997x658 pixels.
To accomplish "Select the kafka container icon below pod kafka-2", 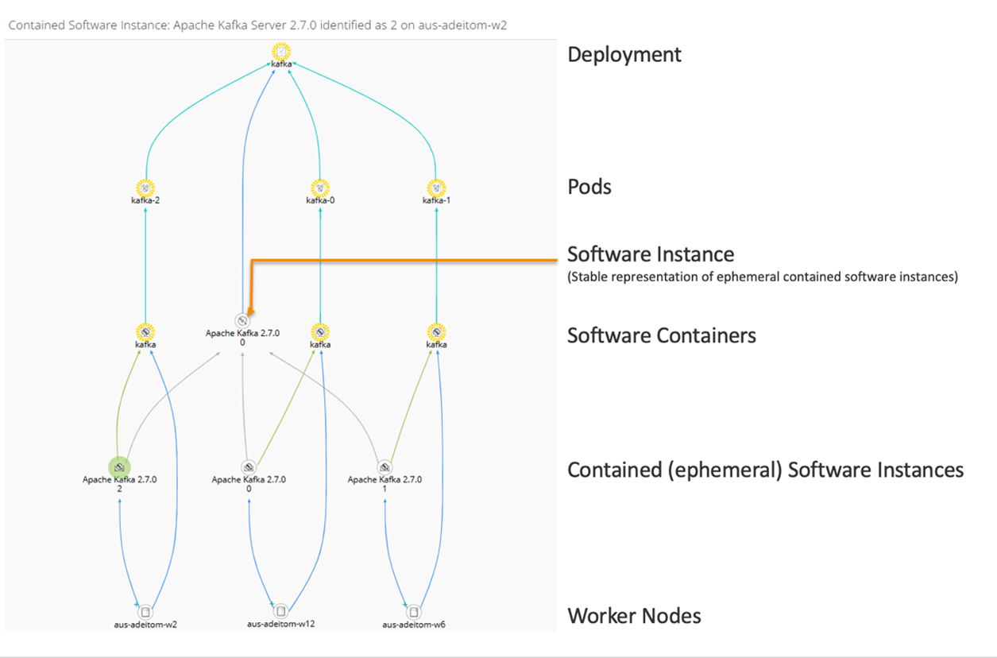I will coord(145,331).
